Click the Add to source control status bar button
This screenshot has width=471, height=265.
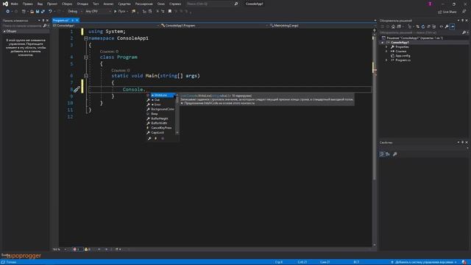[424, 262]
